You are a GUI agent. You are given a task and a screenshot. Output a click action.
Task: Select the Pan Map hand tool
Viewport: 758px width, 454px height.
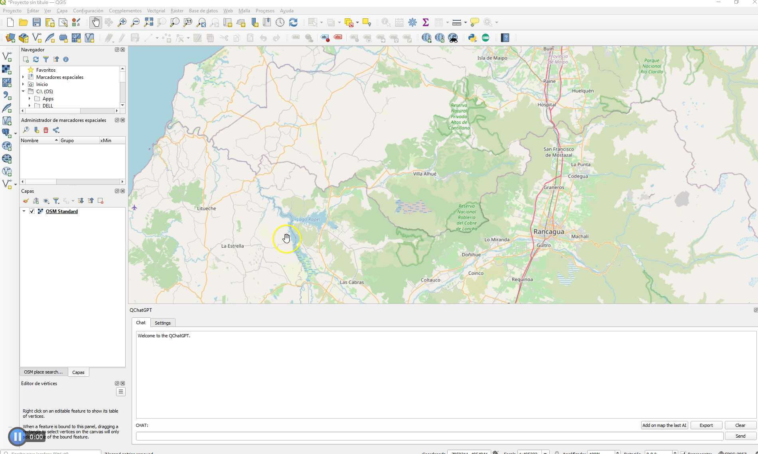coord(95,22)
